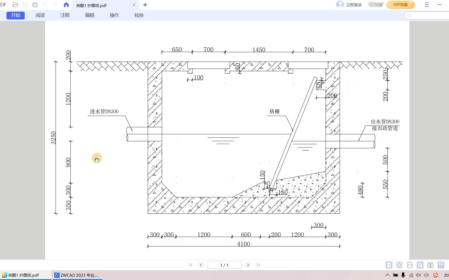Viewport: 449px width, 280px height.
Task: Click the VIP充值 button
Action: click(x=400, y=4)
